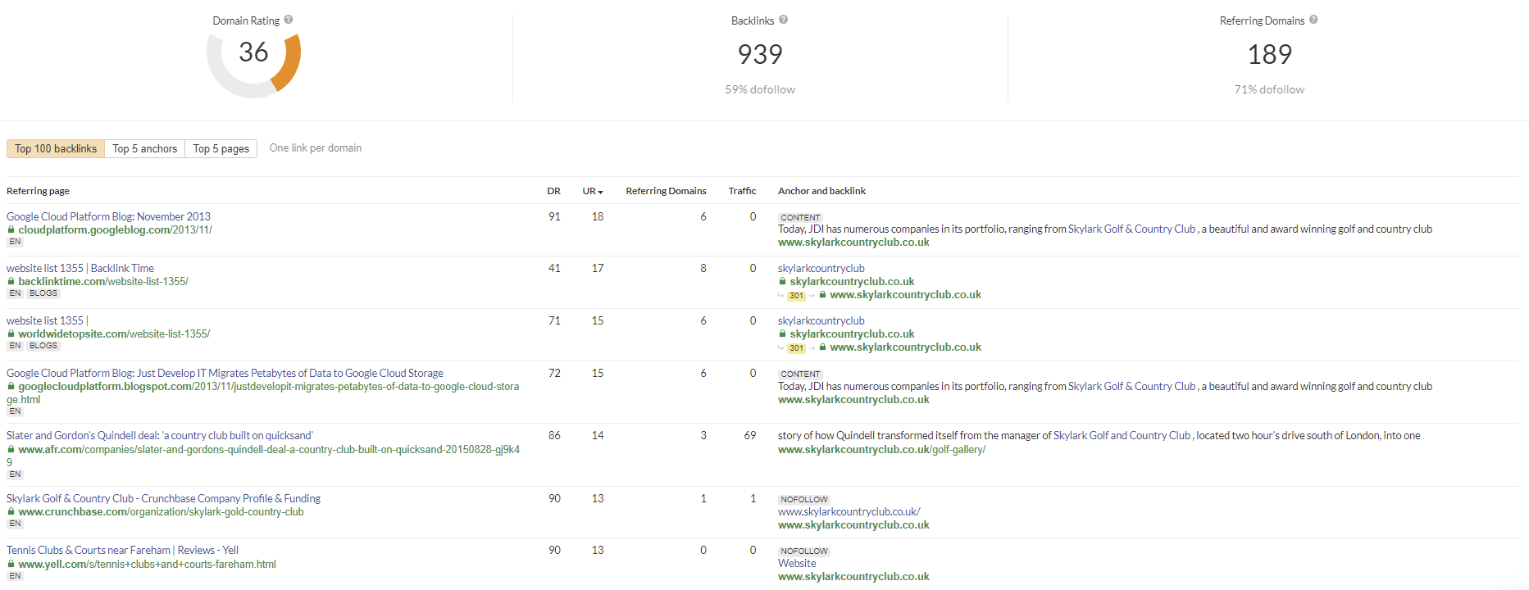Image resolution: width=1529 pixels, height=590 pixels.
Task: Click the EN language tag under cloudplatform.googleblog.com URL
Action: (x=15, y=242)
